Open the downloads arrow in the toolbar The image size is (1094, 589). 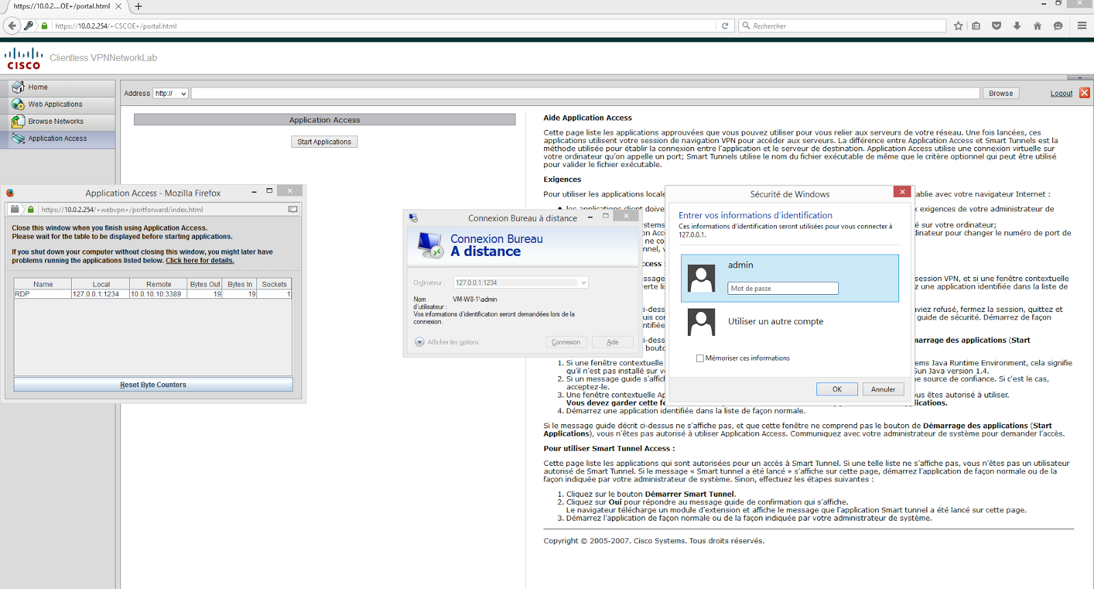point(1017,26)
